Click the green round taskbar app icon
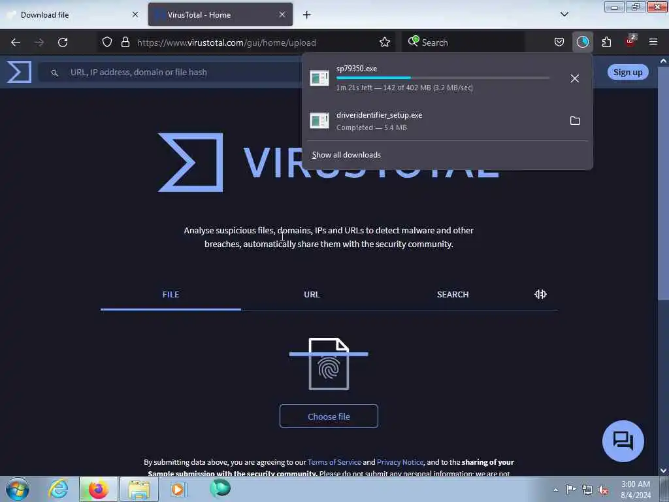The width and height of the screenshot is (669, 502). coord(220,488)
